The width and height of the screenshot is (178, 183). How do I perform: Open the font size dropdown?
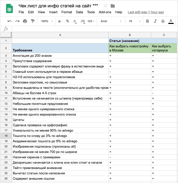click(134, 21)
